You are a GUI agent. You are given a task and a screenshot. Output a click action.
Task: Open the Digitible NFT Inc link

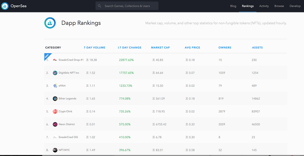tap(69, 73)
